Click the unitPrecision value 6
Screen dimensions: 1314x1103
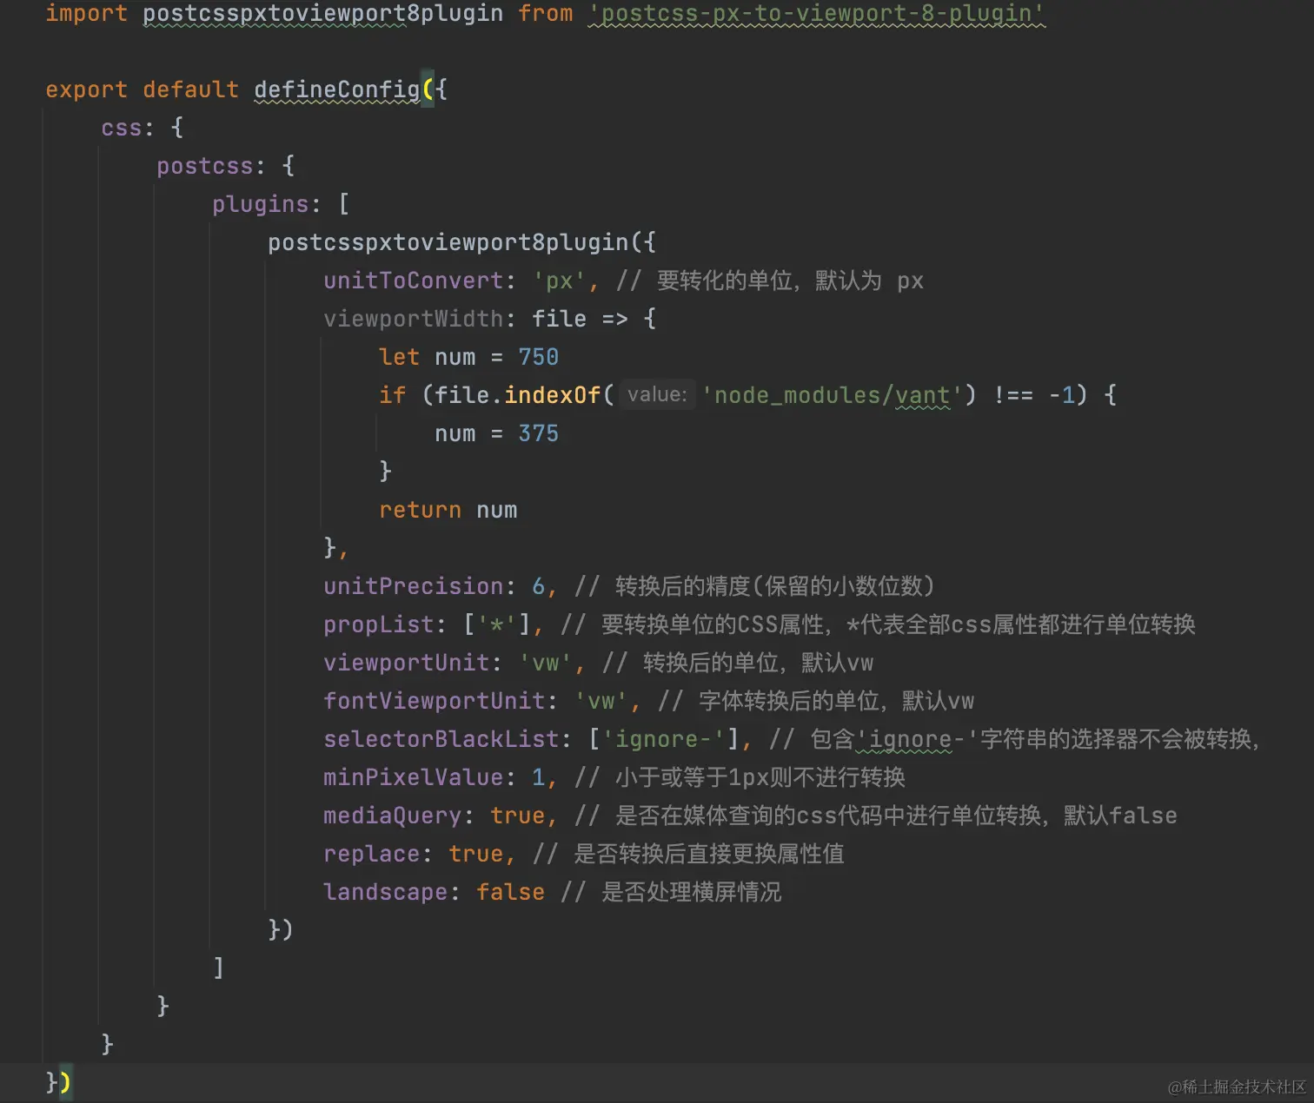pos(537,585)
